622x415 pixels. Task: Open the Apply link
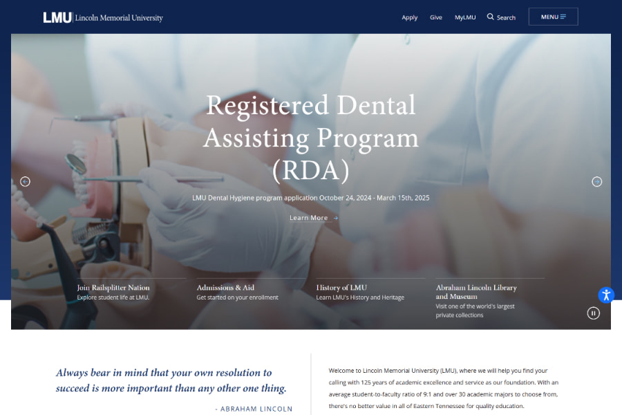tap(409, 17)
